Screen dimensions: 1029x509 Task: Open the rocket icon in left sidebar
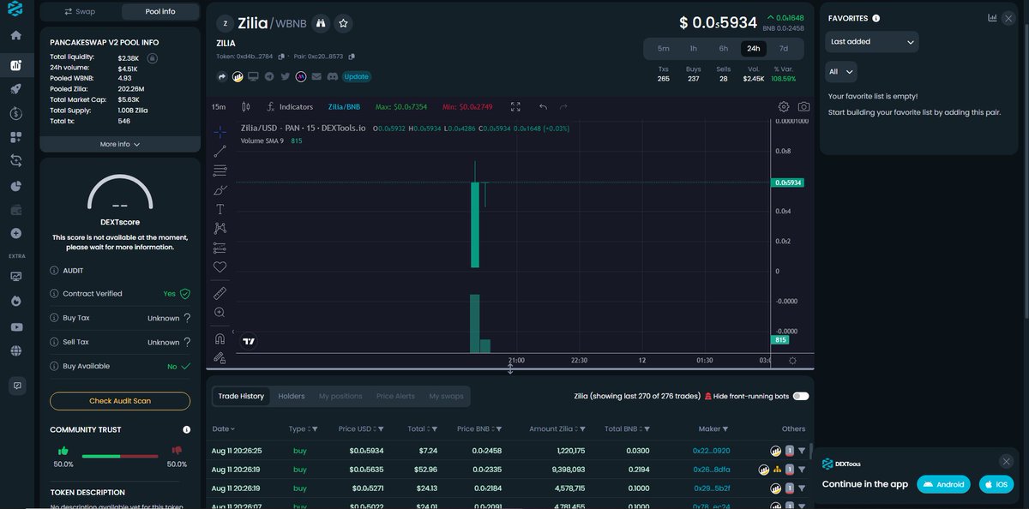(15, 89)
